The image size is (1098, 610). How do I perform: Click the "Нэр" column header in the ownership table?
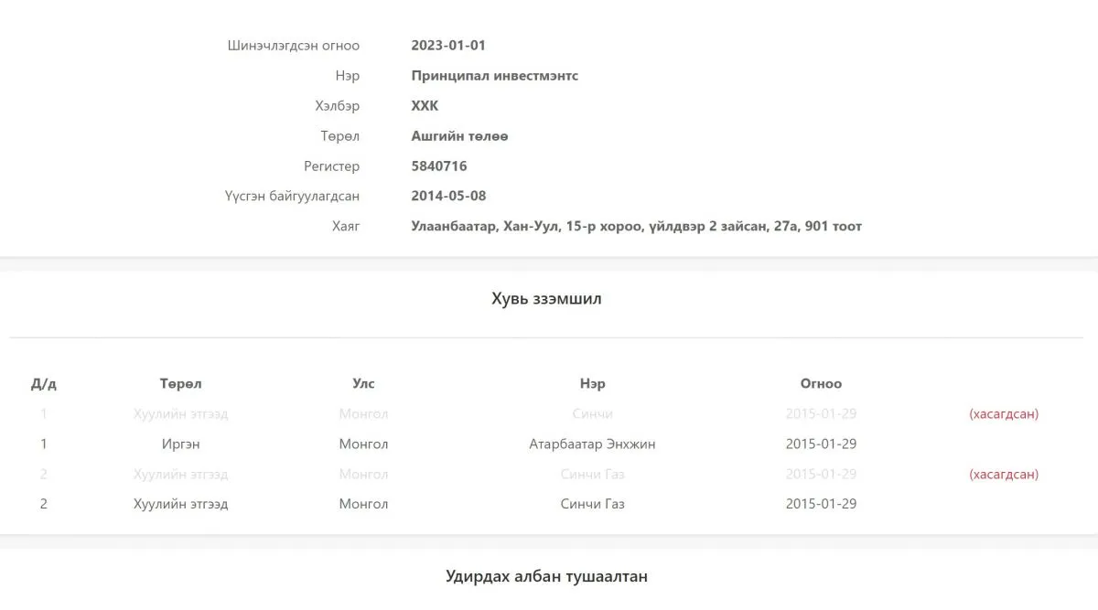593,384
